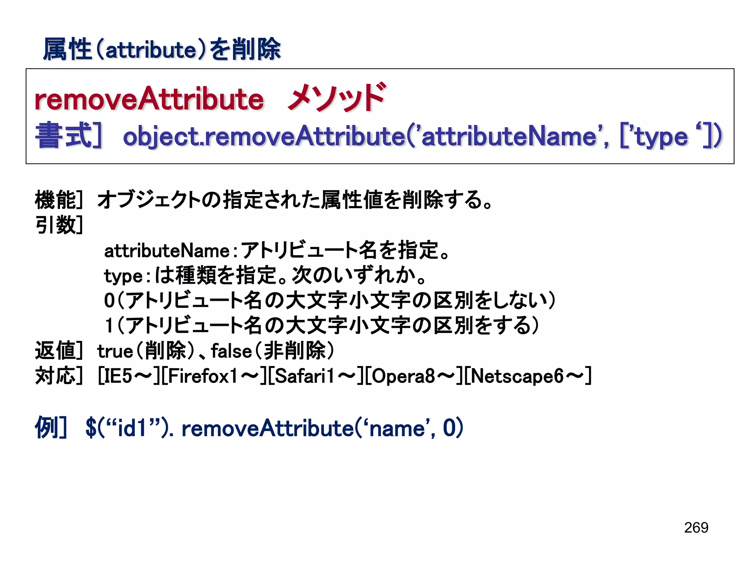The height and width of the screenshot is (565, 754).
Task: Select the [Opera8～] browser entry
Action: 414,376
